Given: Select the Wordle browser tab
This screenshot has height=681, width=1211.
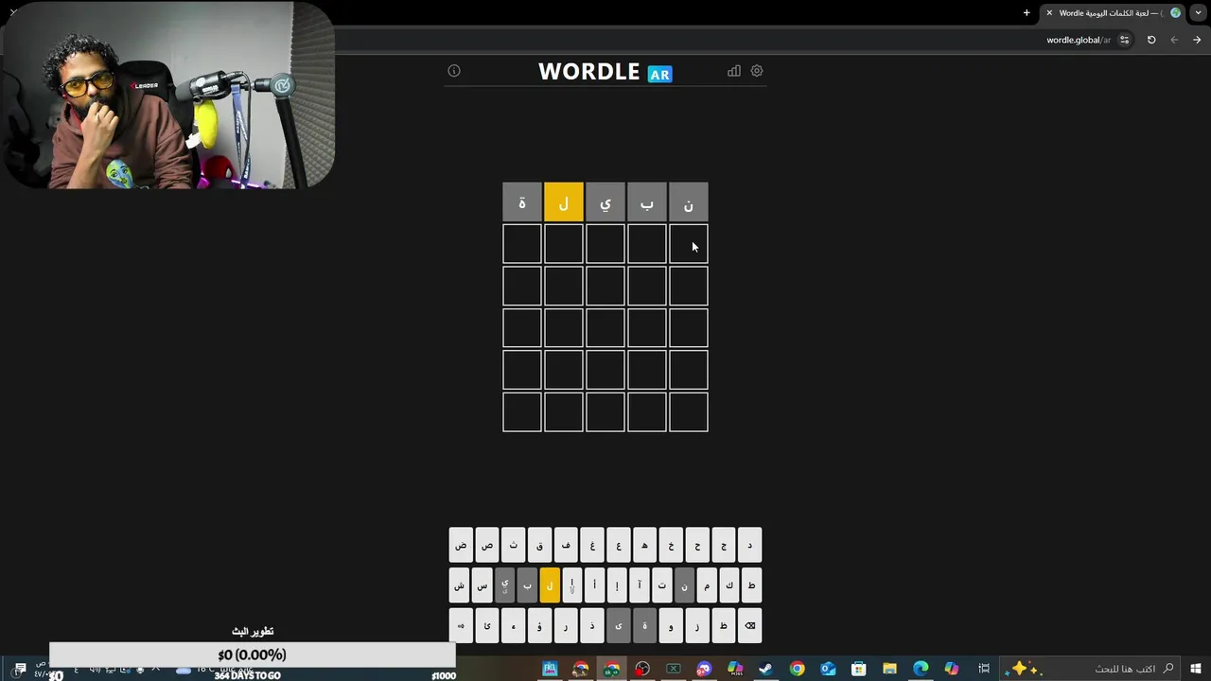Looking at the screenshot, I should (1114, 13).
